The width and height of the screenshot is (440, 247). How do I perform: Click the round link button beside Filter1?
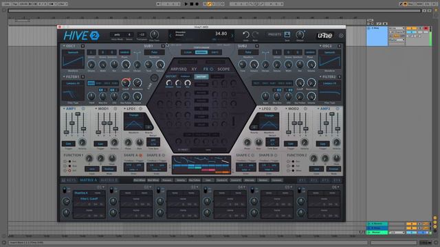154,78
